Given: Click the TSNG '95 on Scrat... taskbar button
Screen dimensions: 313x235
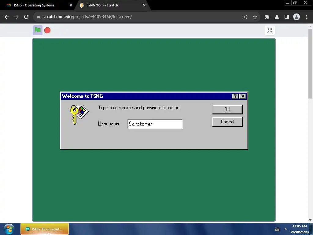Looking at the screenshot, I should click(45, 229).
